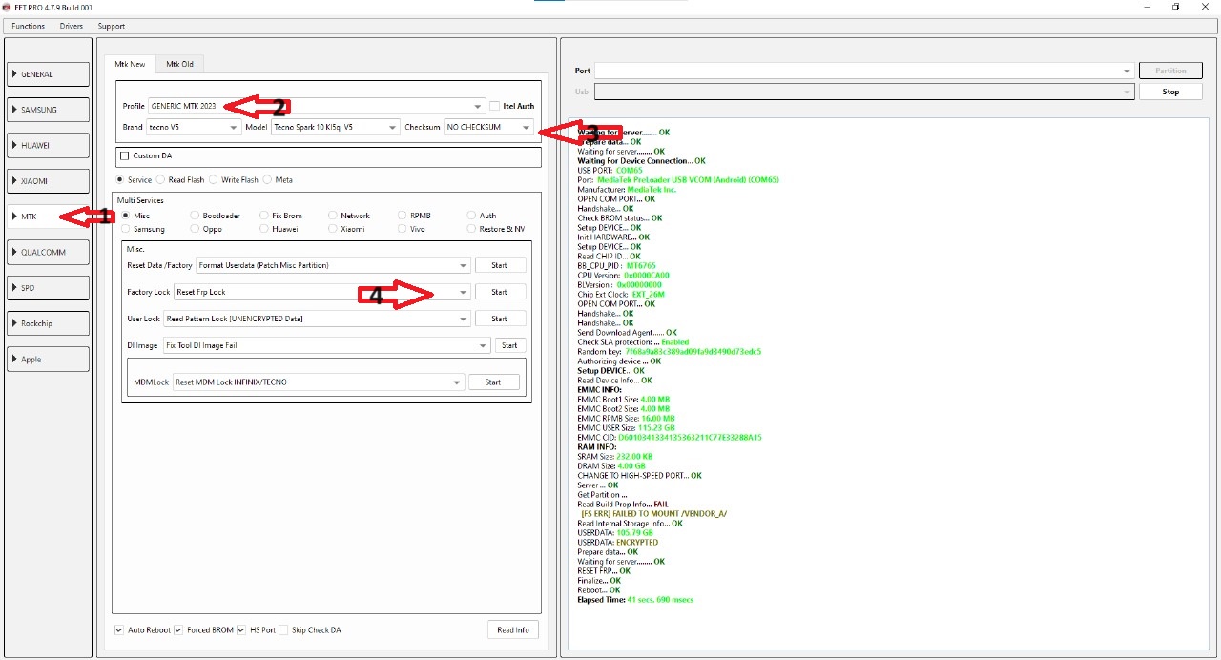Open the Drivers menu
1221x660 pixels.
[x=71, y=26]
